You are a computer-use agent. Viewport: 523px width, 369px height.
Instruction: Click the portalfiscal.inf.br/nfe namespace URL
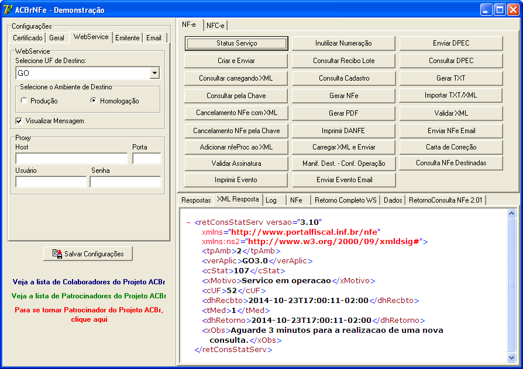(304, 232)
